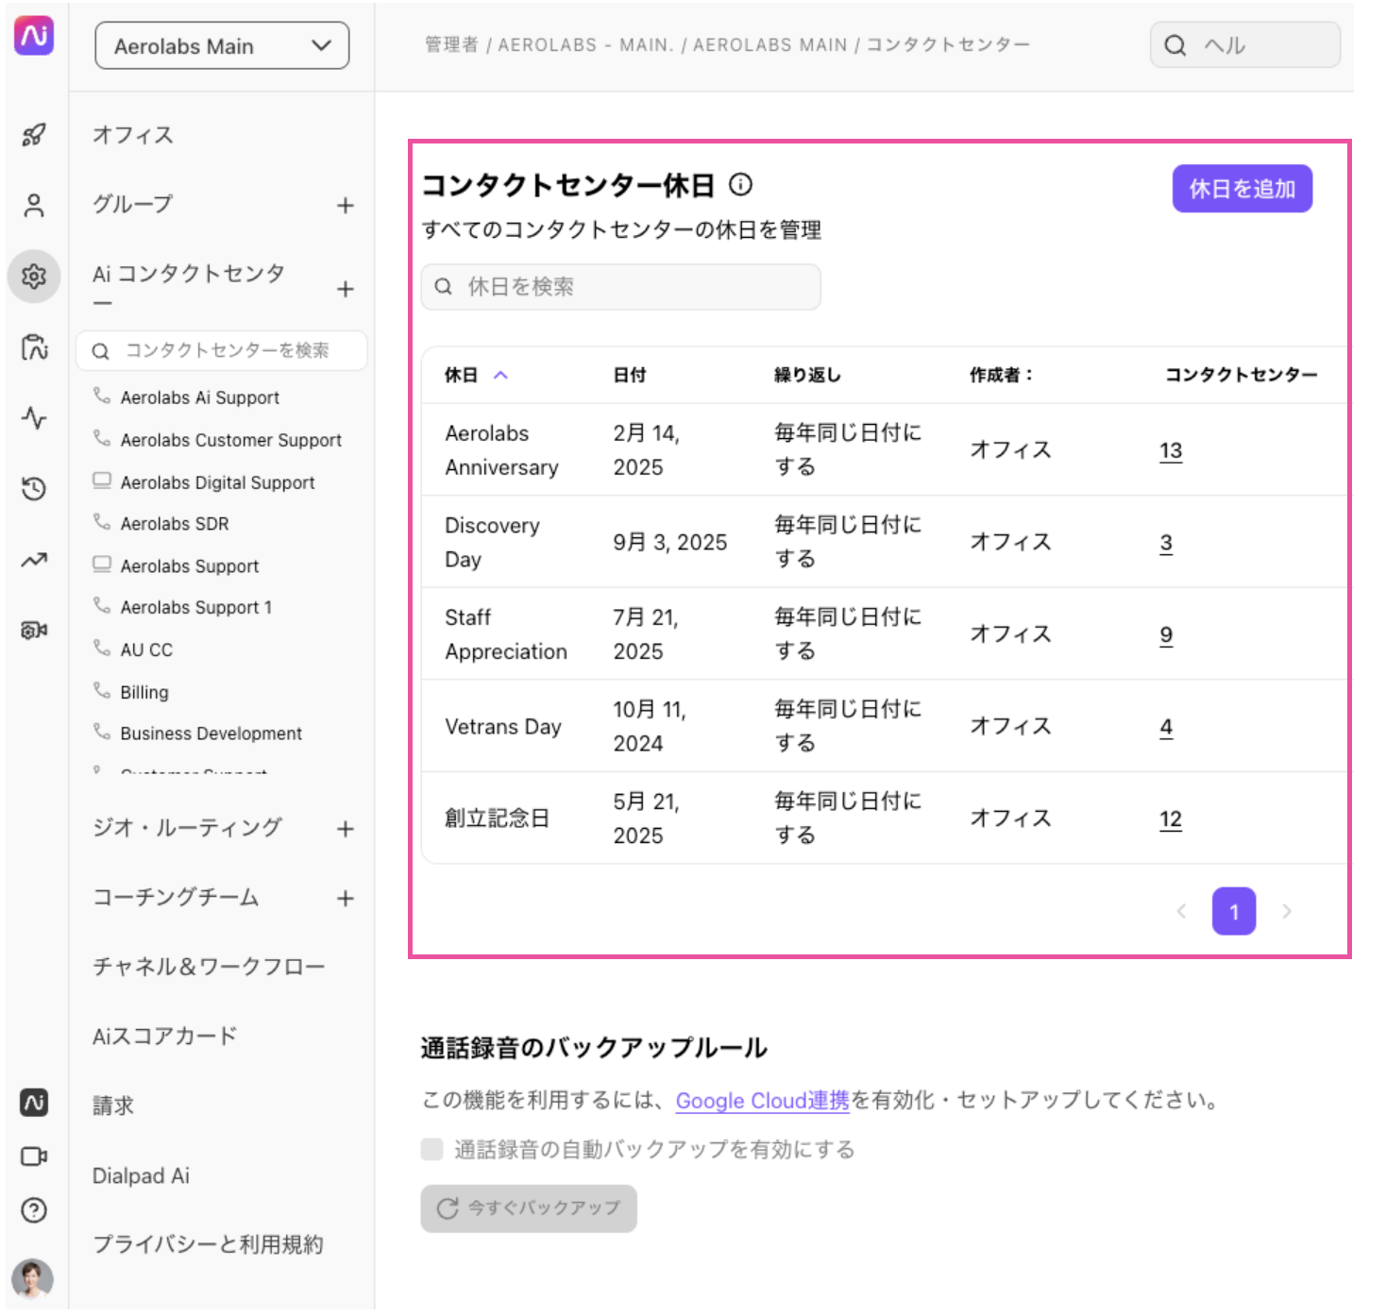Click the Dialpad Ai logo at top left
Screen dimensions: 1386x1316
point(34,36)
